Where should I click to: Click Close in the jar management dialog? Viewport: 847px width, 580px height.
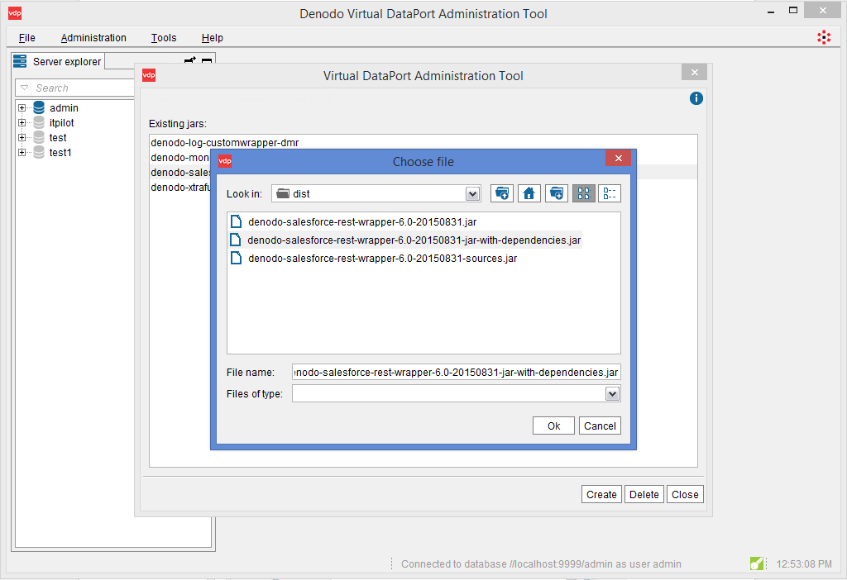tap(685, 494)
